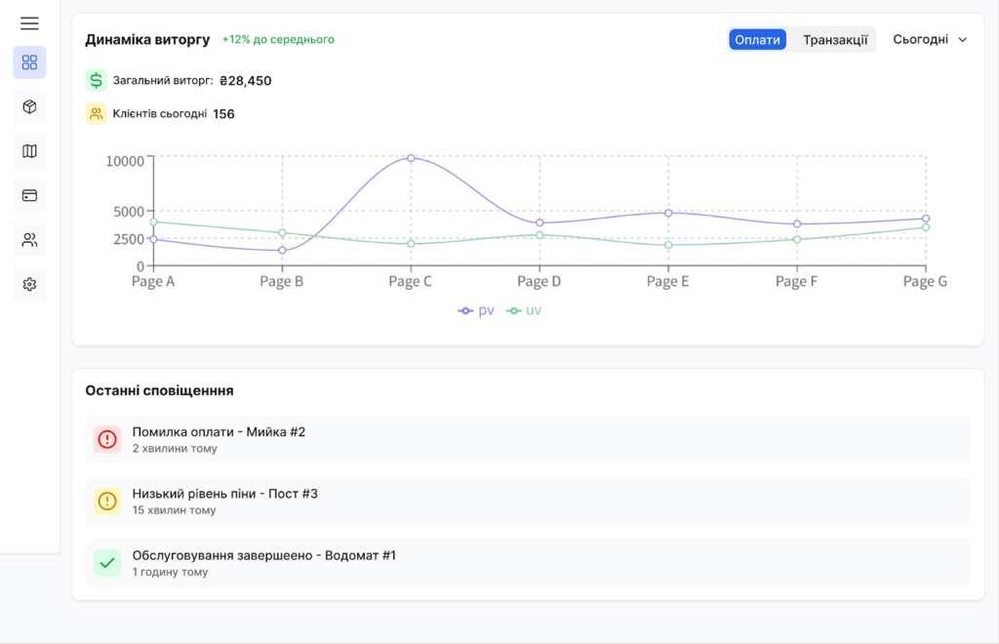Click the pv peak point at Page C
The width and height of the screenshot is (999, 644).
[411, 158]
